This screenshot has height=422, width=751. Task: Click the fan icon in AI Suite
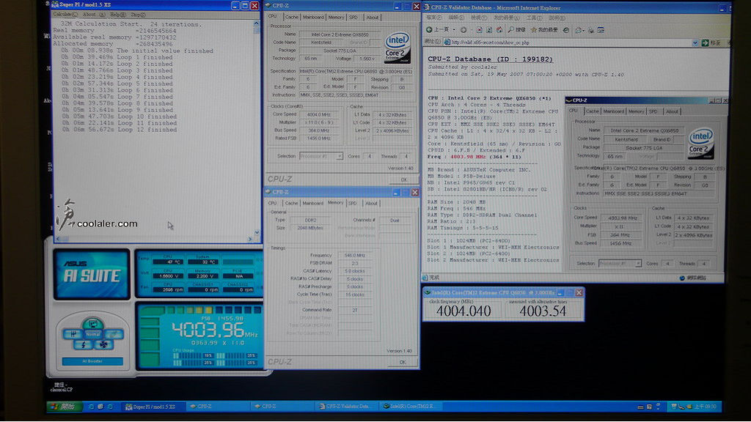click(x=103, y=344)
